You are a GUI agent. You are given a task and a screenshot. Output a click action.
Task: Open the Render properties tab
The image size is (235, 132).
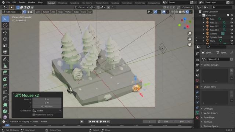197,60
